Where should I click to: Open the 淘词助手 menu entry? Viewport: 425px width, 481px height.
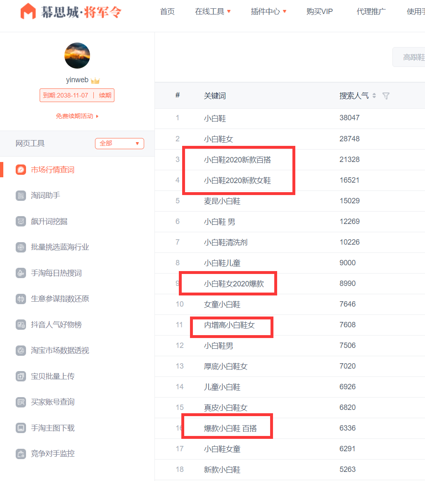[x=45, y=195]
